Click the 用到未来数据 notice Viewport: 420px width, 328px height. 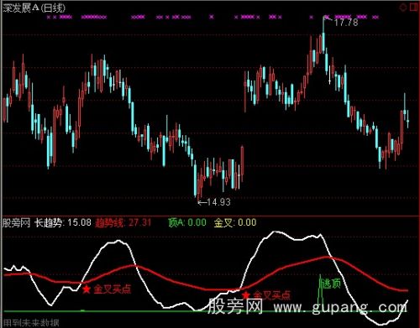[x=31, y=323]
